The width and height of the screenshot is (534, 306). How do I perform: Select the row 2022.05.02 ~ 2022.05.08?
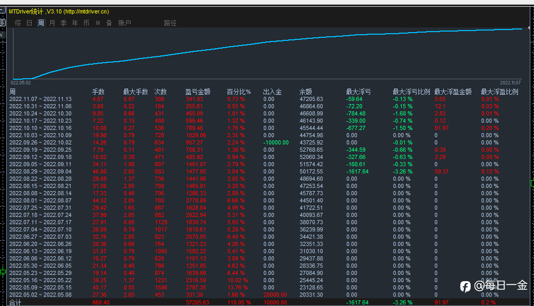(x=268, y=295)
